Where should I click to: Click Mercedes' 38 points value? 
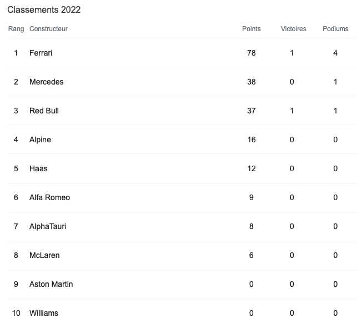(x=252, y=82)
